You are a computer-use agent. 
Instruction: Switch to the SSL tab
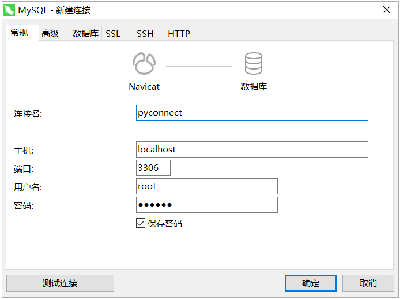click(x=117, y=33)
